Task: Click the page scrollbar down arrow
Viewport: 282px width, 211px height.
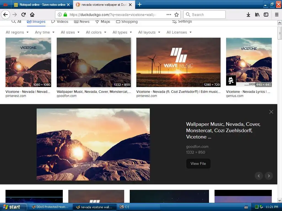Action: (280, 200)
